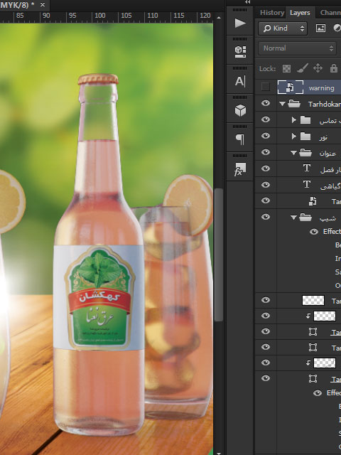Open the Normal blending mode dropdown
The image size is (341, 455).
tap(298, 48)
